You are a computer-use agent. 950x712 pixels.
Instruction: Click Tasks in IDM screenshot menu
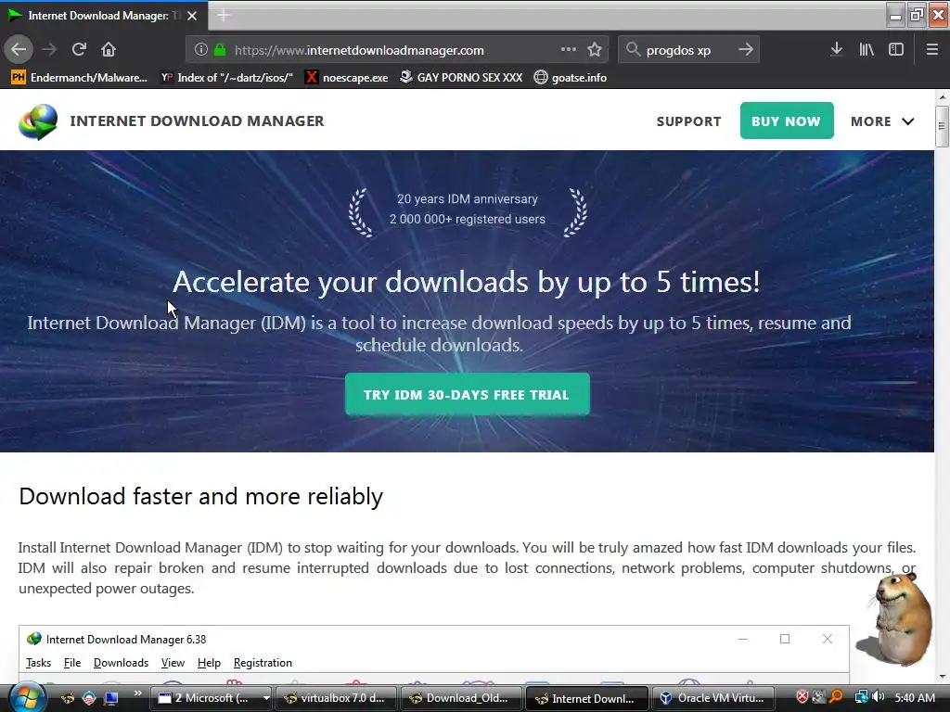tap(38, 663)
